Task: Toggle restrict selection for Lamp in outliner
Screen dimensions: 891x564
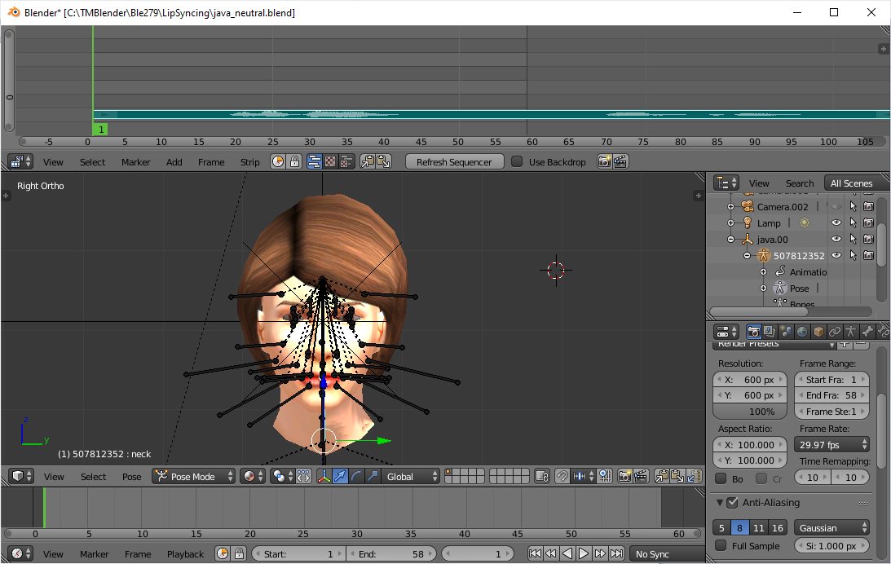Action: (x=853, y=223)
